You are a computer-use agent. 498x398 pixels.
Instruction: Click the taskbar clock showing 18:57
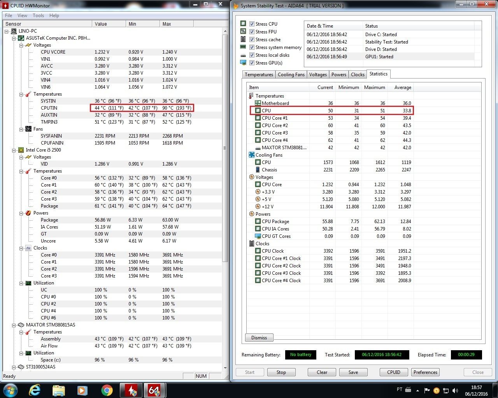[x=477, y=390]
